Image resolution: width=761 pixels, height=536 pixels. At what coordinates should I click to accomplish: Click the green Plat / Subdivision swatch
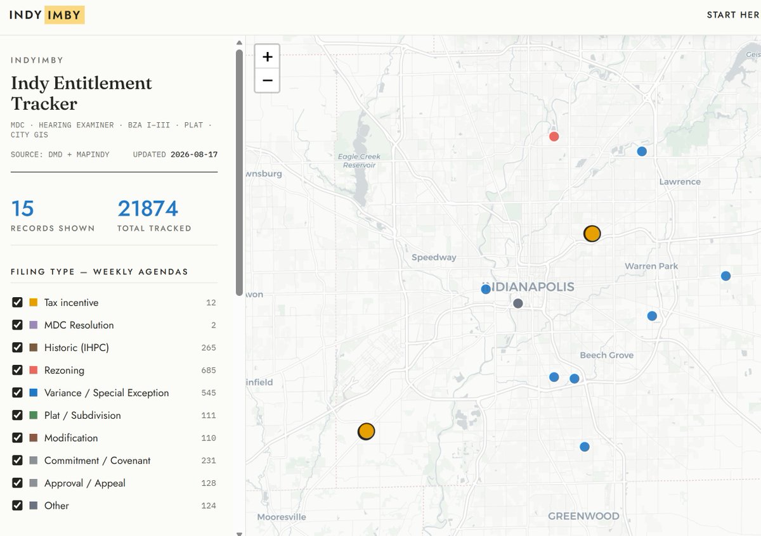click(x=34, y=415)
